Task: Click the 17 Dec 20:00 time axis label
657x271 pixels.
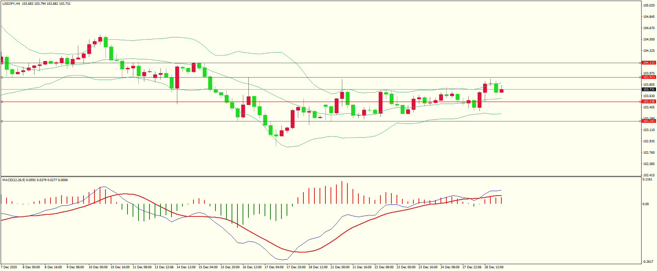Action: click(296, 267)
